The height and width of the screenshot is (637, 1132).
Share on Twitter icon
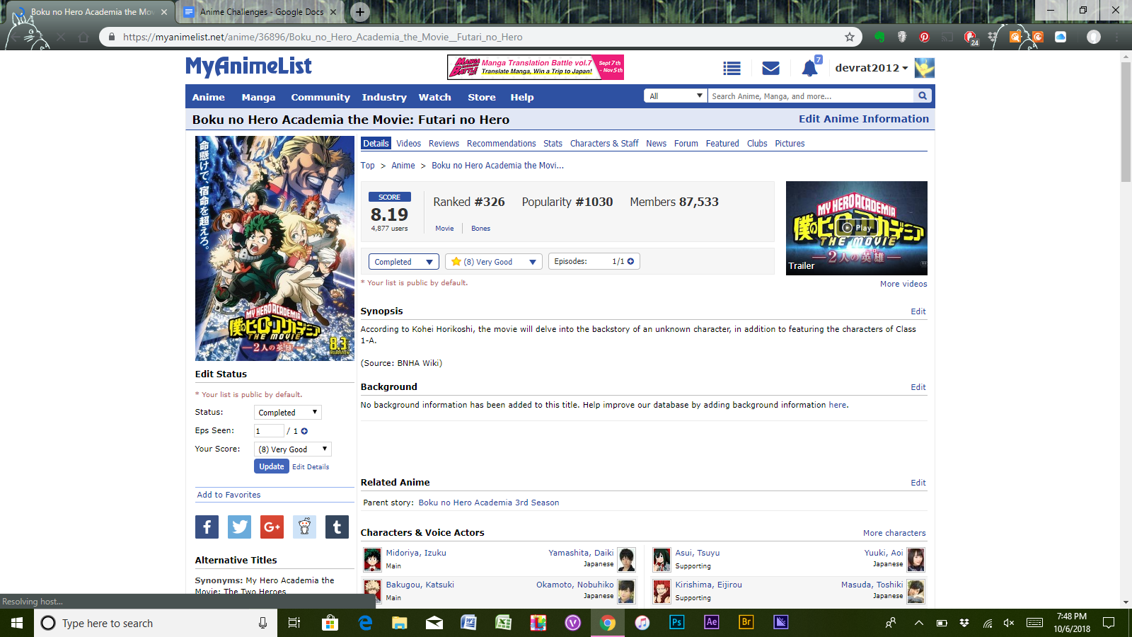coord(239,527)
